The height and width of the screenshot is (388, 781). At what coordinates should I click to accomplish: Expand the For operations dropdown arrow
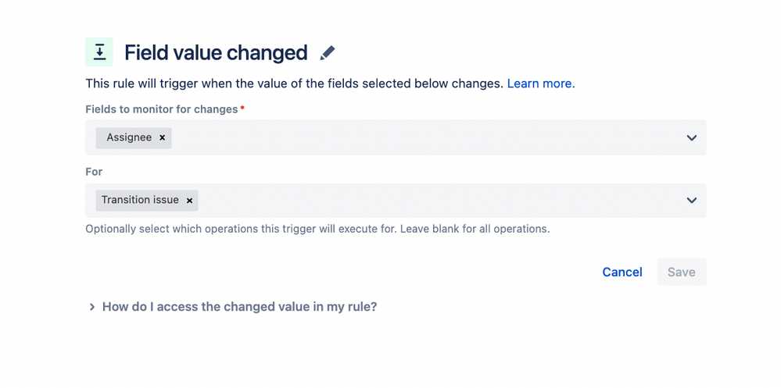pos(691,201)
